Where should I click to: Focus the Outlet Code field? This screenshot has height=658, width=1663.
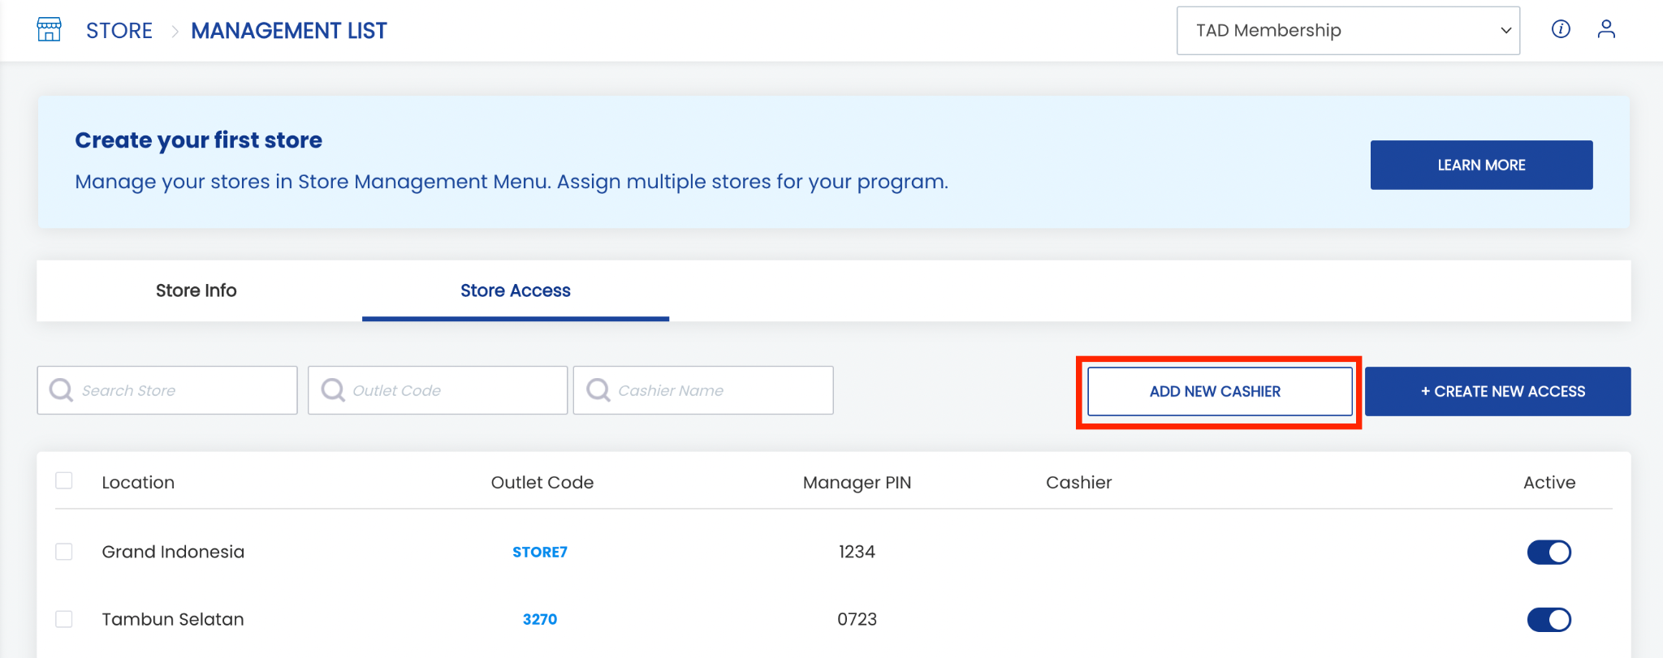tap(438, 390)
